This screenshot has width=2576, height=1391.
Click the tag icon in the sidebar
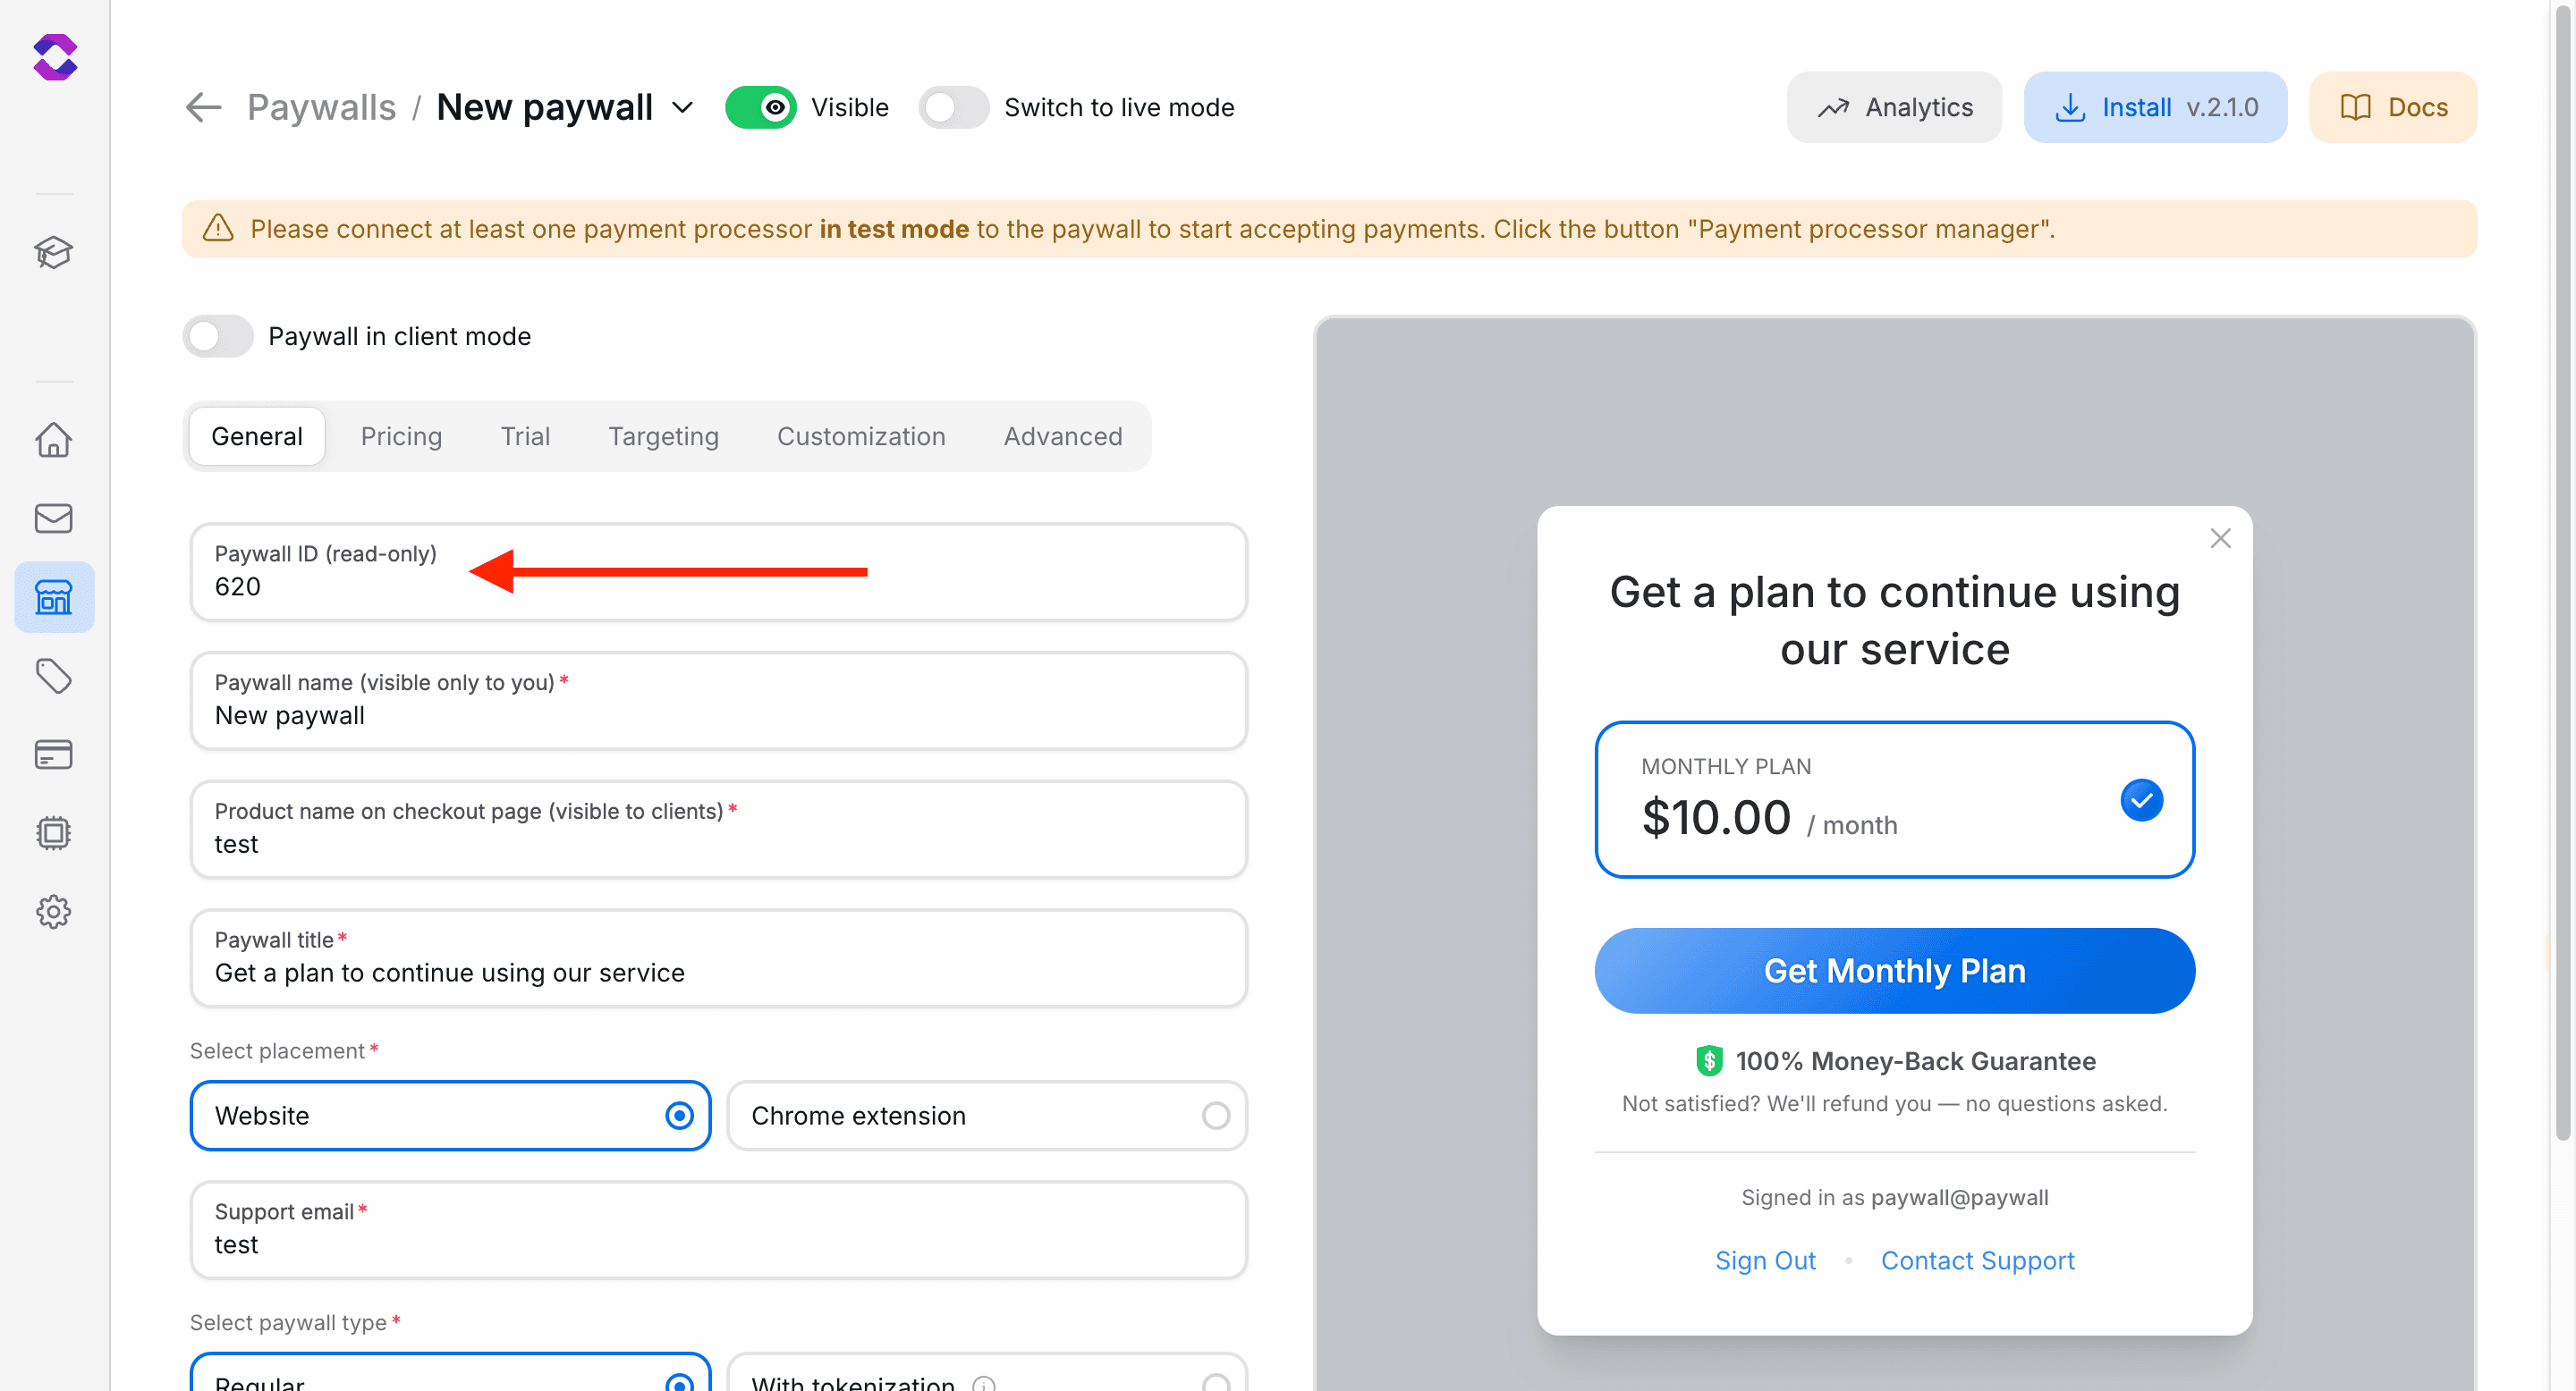point(54,676)
